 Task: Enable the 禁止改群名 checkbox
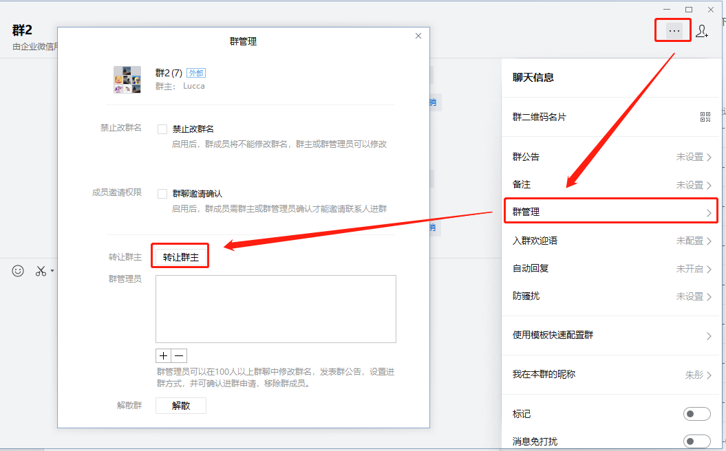(162, 128)
